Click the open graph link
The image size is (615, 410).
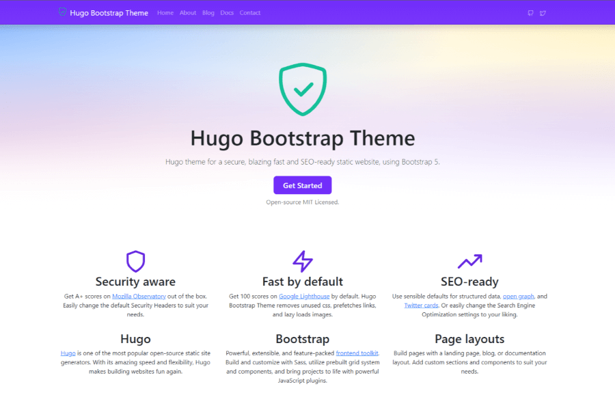518,296
